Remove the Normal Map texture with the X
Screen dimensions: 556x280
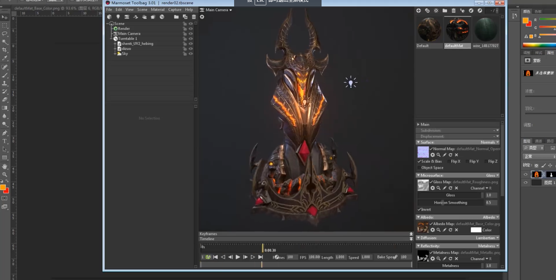coord(456,155)
